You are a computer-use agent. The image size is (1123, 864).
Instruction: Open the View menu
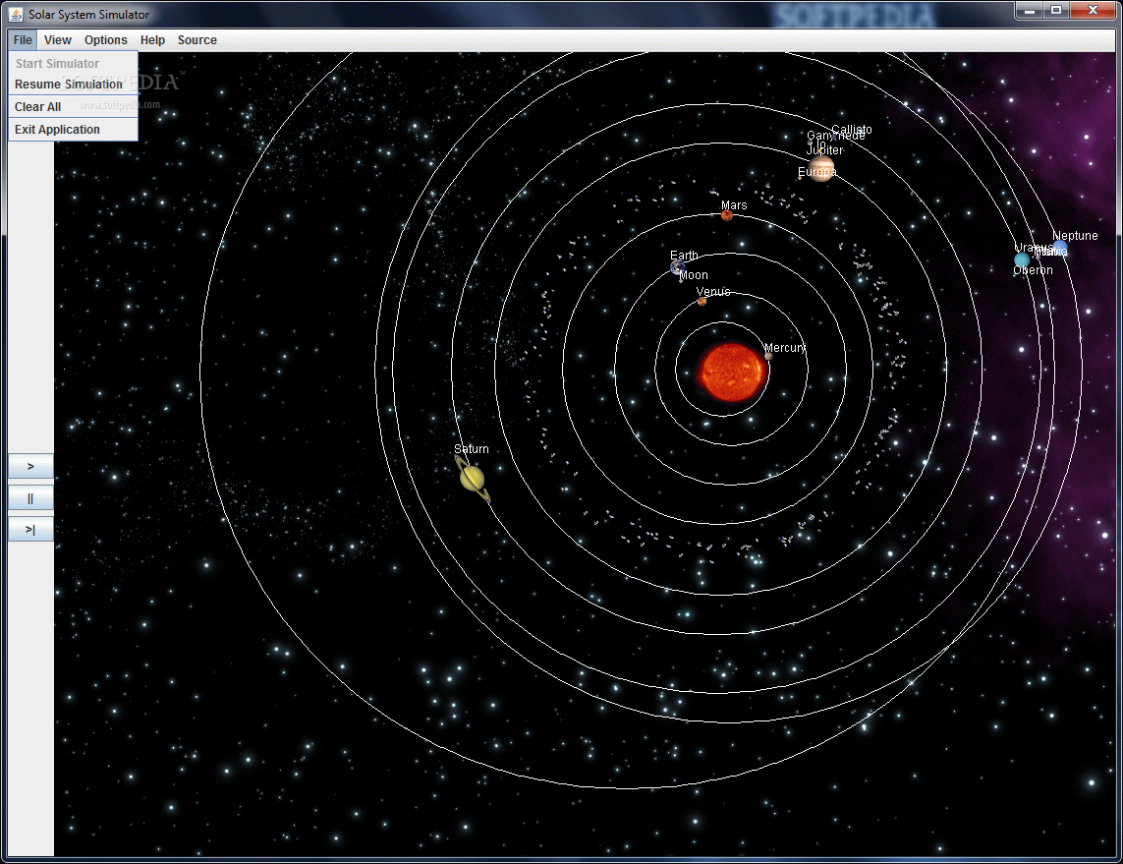57,39
